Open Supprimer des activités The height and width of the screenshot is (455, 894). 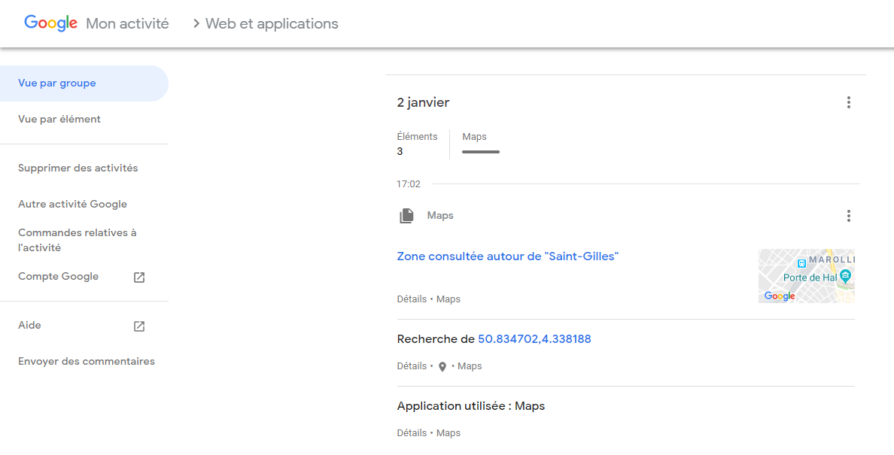(x=78, y=168)
